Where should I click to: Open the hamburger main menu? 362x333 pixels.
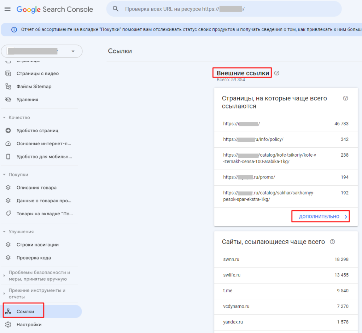click(x=8, y=9)
